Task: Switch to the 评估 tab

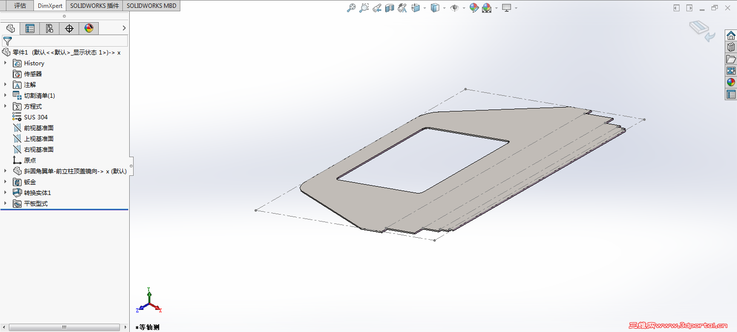Action: tap(20, 6)
